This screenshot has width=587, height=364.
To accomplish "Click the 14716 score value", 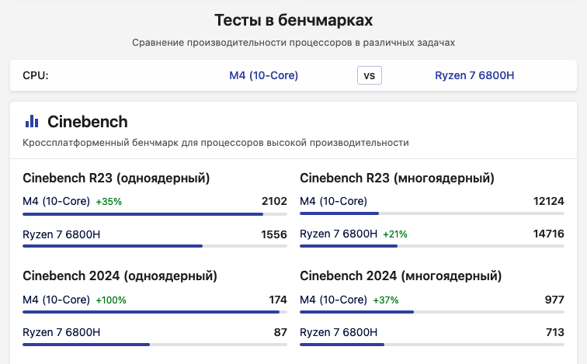I will click(x=548, y=234).
